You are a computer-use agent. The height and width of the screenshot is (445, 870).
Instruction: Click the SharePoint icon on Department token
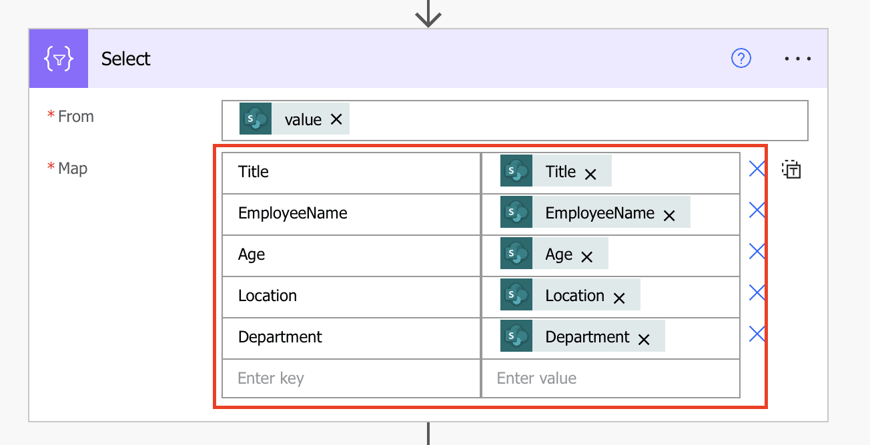pos(516,336)
